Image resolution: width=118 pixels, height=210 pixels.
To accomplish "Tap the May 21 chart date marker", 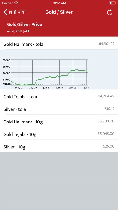I will [19, 88].
